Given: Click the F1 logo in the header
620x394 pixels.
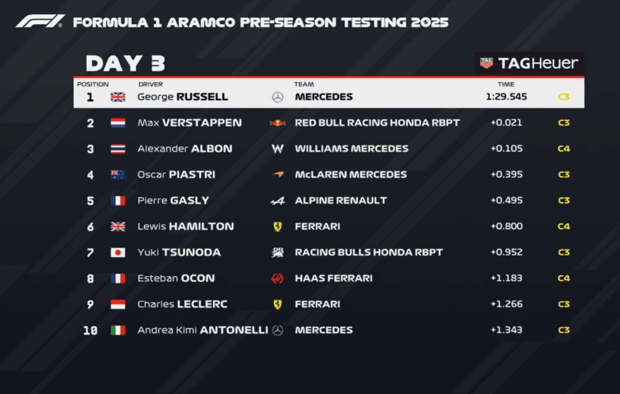Looking at the screenshot, I should tap(40, 22).
